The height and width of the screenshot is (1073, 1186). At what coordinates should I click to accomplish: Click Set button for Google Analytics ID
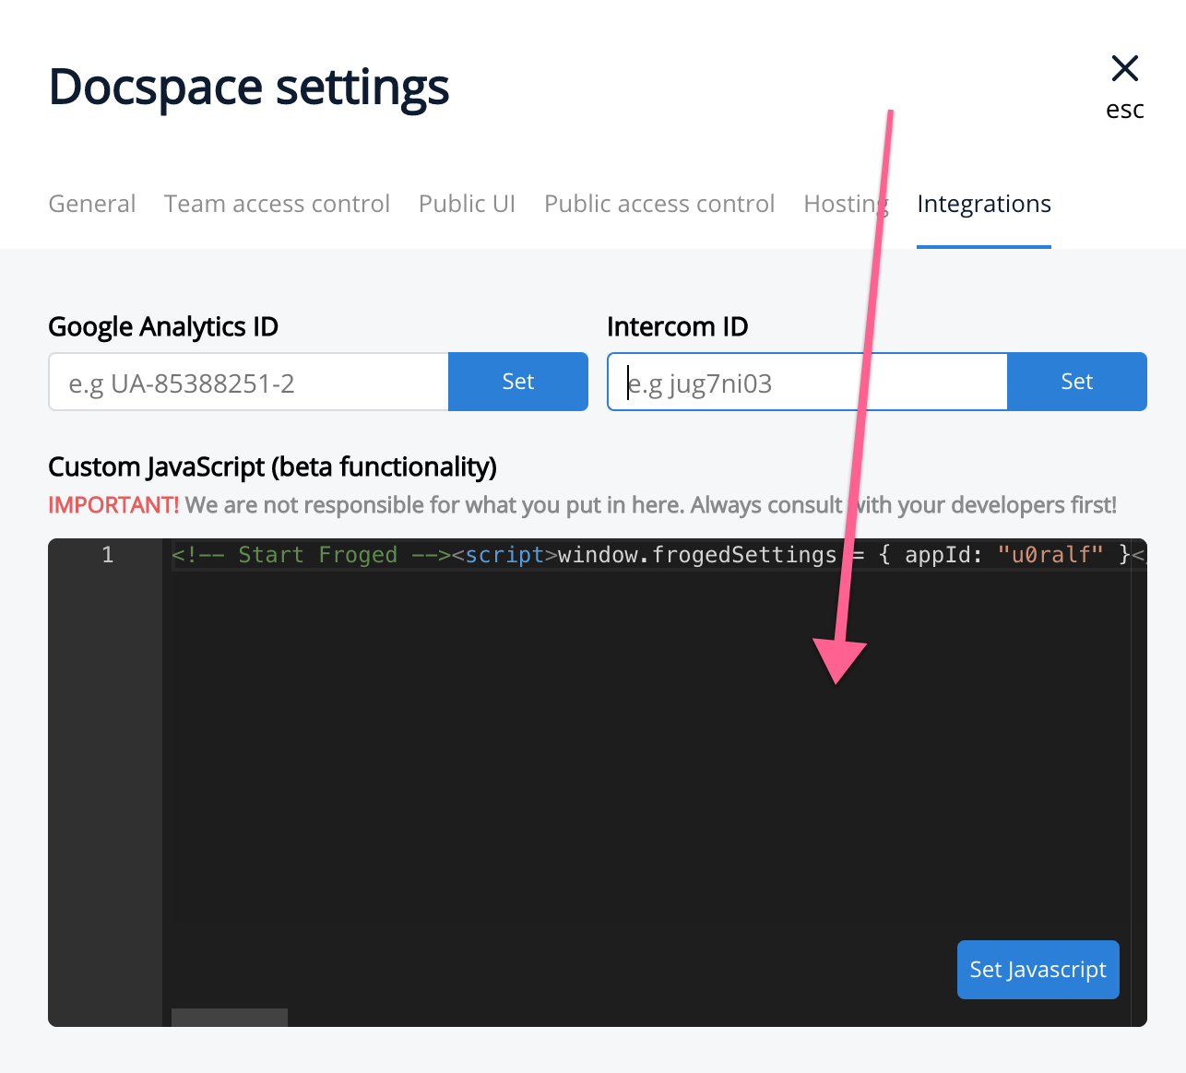[x=518, y=382]
